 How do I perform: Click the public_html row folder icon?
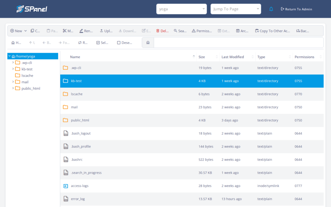coord(65,120)
